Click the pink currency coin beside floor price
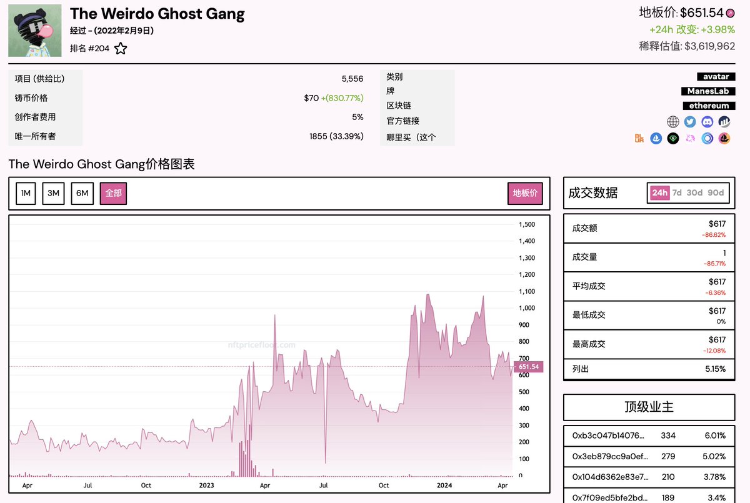Viewport: 750px width, 503px height. point(730,13)
